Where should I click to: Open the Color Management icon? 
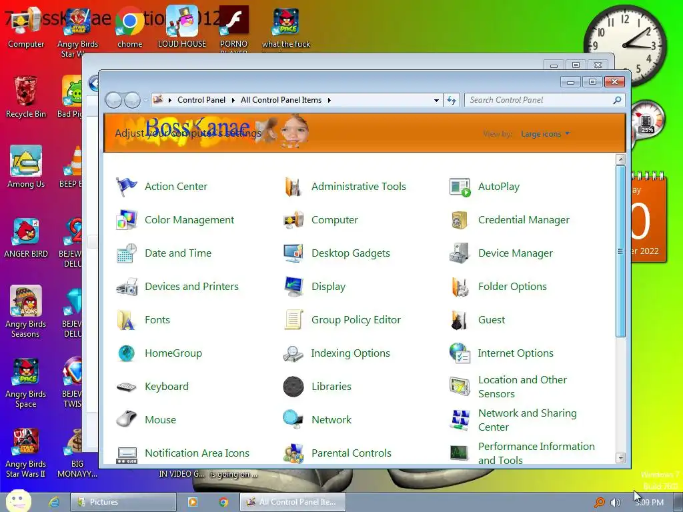click(126, 220)
